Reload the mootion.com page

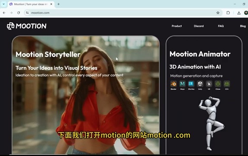click(19, 13)
